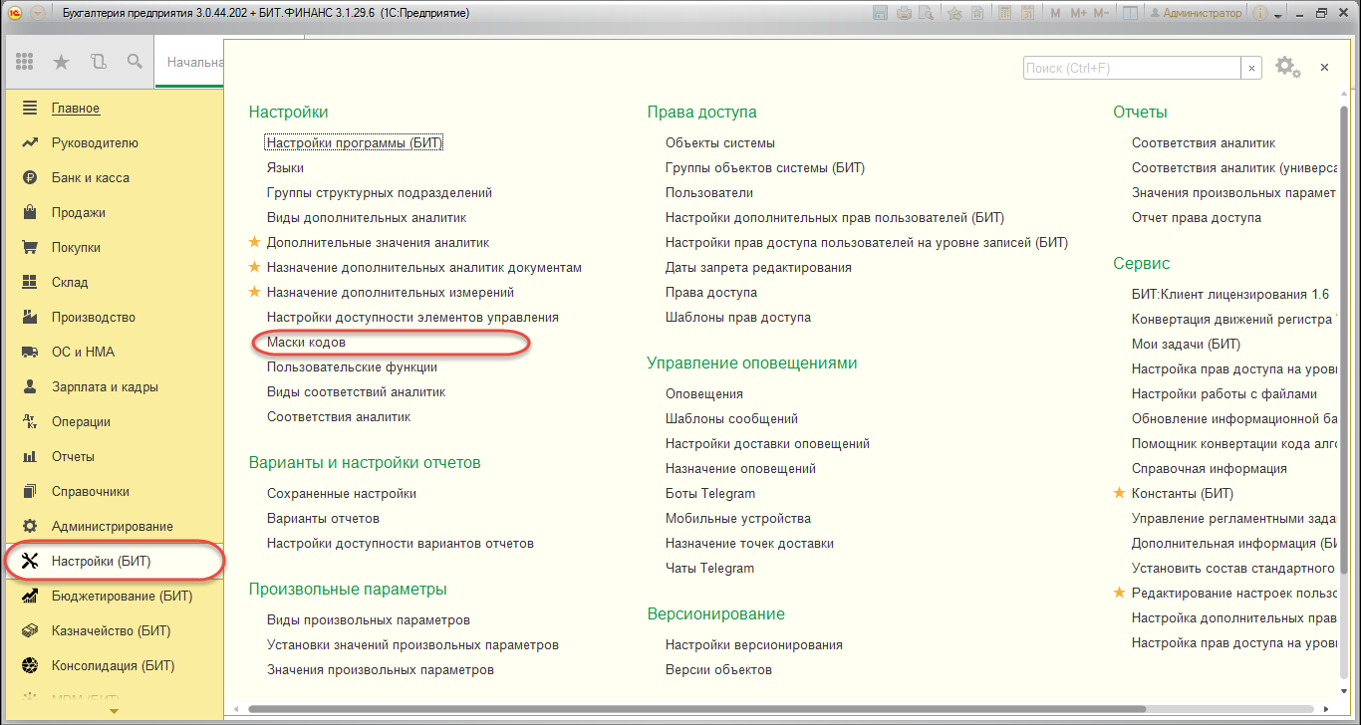Clear the search field with its x button
The height and width of the screenshot is (725, 1361).
click(1251, 68)
